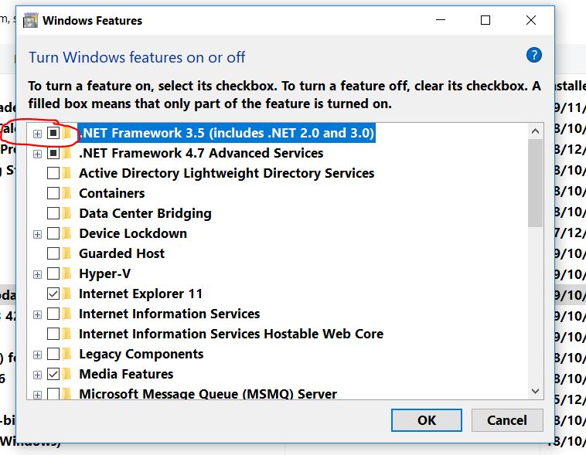The image size is (586, 455).
Task: Click folder icon beside Active Directory Lightweight Directory Services
Action: (x=67, y=173)
